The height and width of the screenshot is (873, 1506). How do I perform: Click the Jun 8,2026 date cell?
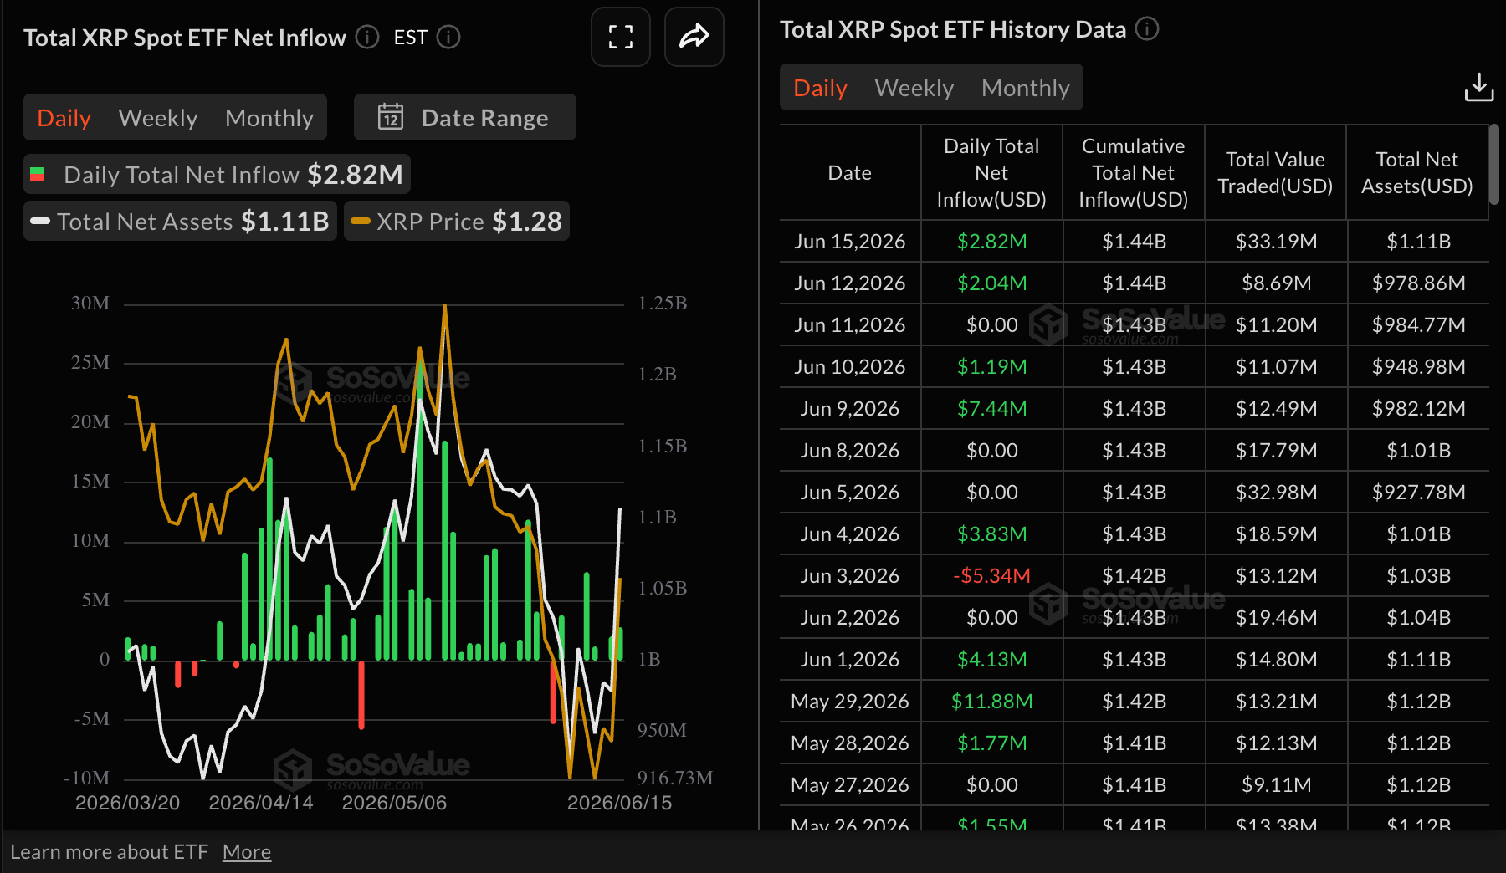pyautogui.click(x=850, y=451)
